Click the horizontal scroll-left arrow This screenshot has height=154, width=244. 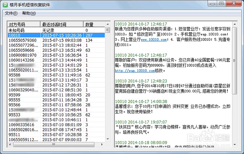(x=10, y=145)
